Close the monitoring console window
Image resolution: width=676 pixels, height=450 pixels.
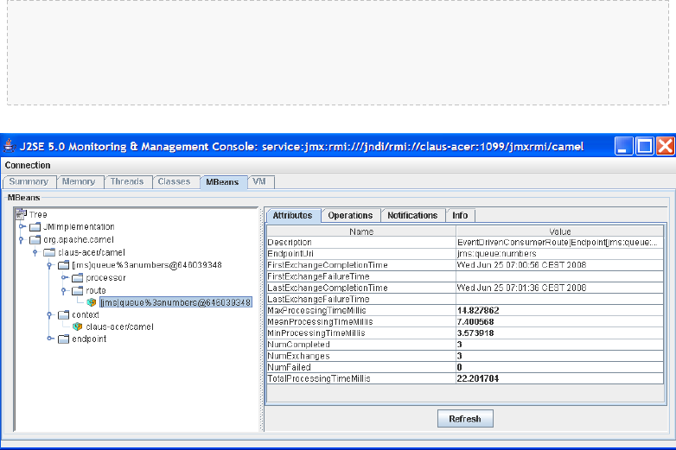click(x=666, y=146)
